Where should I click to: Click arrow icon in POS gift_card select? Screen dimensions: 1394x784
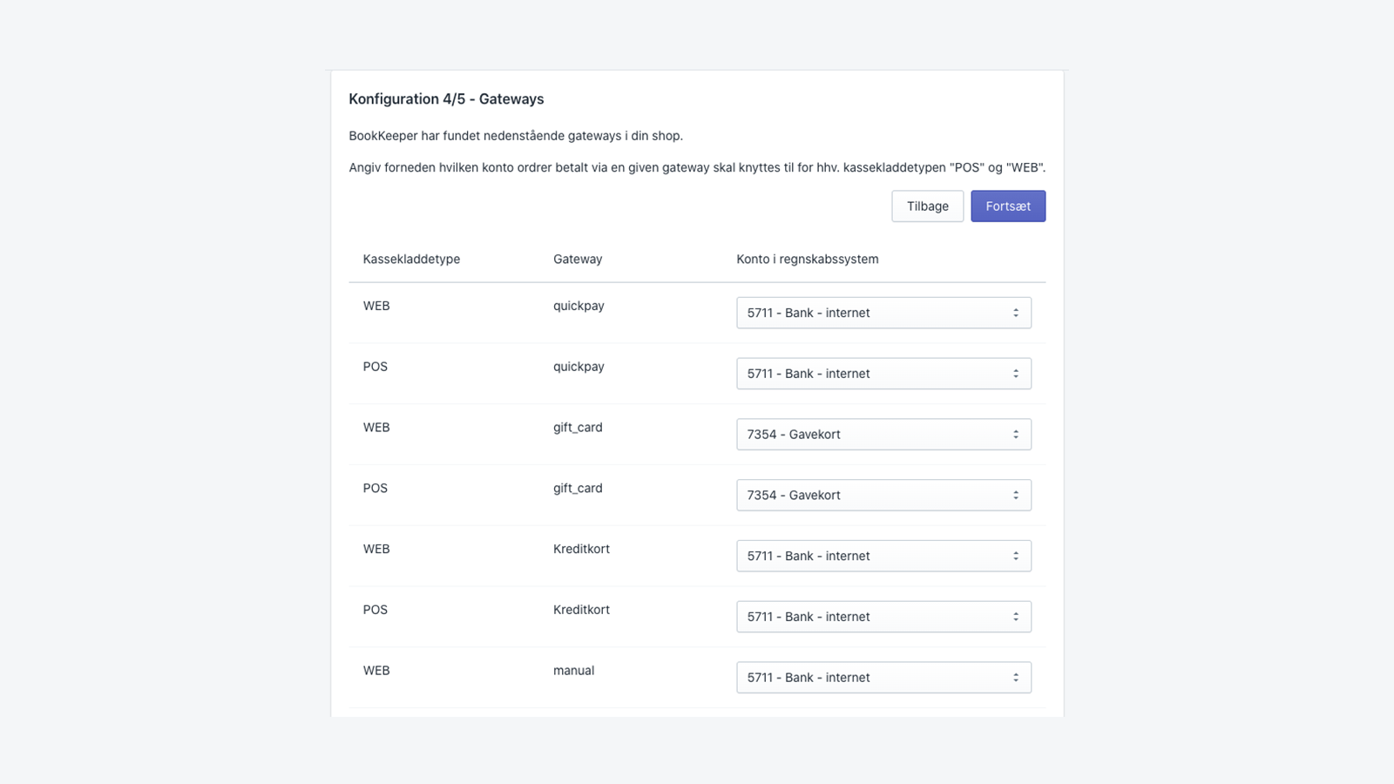click(x=1016, y=495)
